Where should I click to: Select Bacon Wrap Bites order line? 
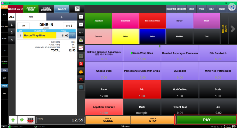(40, 36)
